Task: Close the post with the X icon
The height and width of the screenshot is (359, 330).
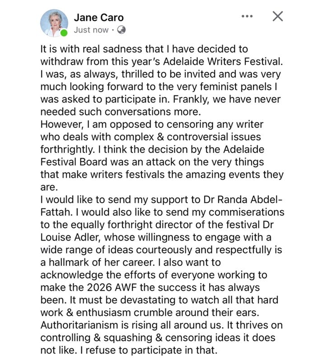Action: tap(278, 16)
